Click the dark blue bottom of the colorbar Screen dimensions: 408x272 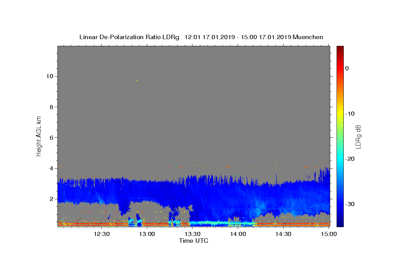tap(340, 224)
